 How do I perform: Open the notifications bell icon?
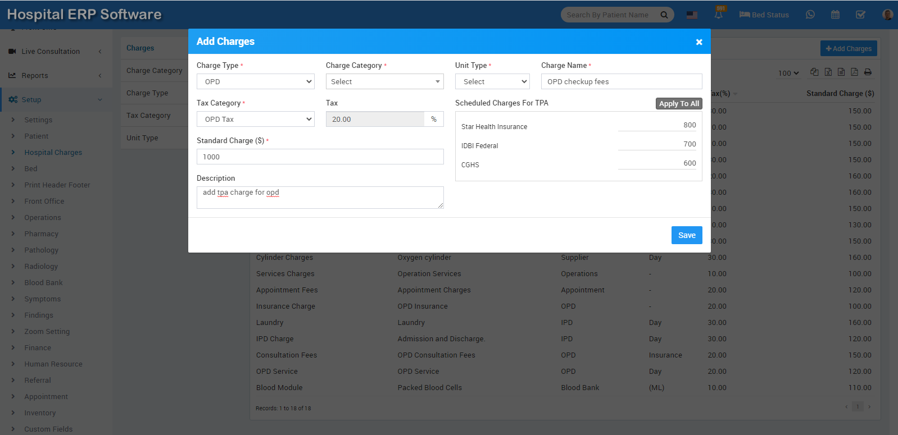[x=718, y=15]
